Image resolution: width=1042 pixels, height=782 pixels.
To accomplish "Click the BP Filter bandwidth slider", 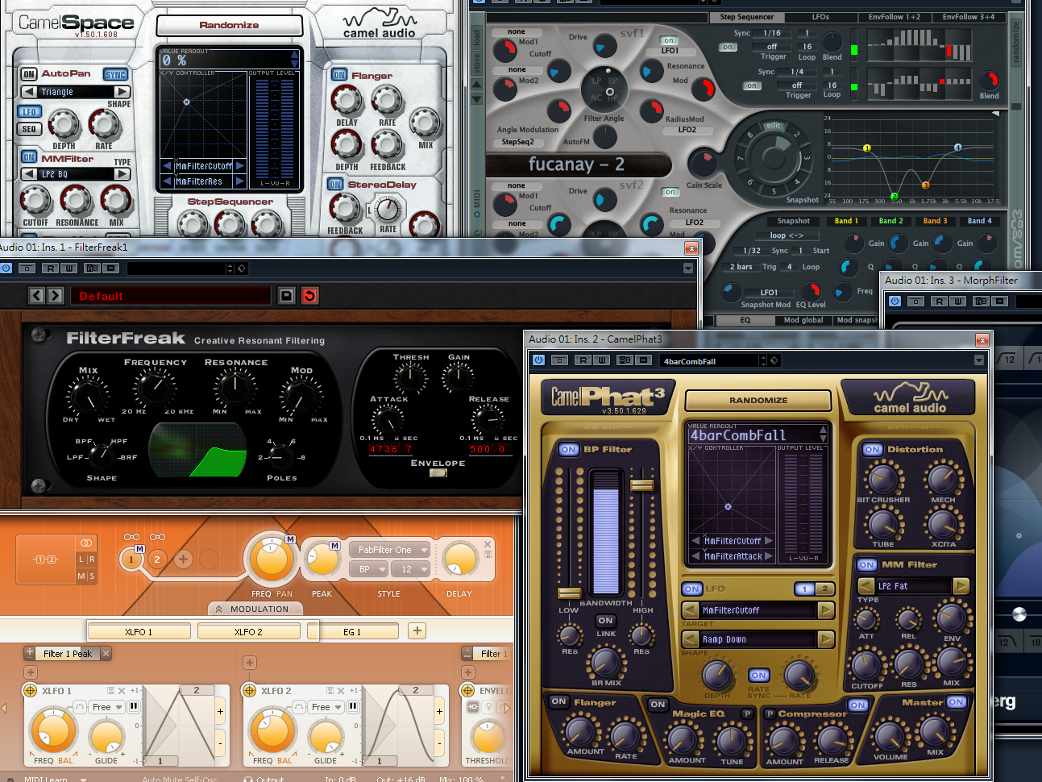I will click(x=605, y=534).
